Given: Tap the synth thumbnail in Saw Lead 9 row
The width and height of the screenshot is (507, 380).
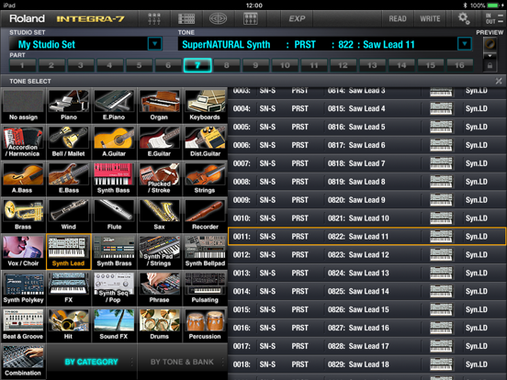Looking at the screenshot, I should tap(441, 200).
